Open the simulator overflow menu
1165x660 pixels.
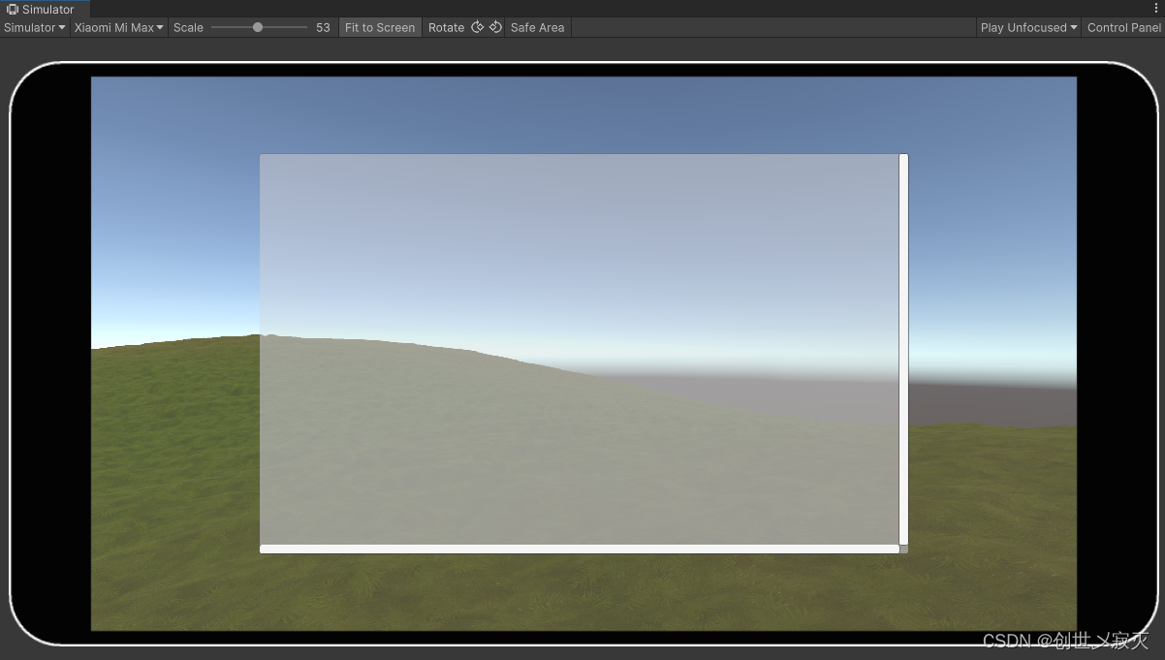1157,8
